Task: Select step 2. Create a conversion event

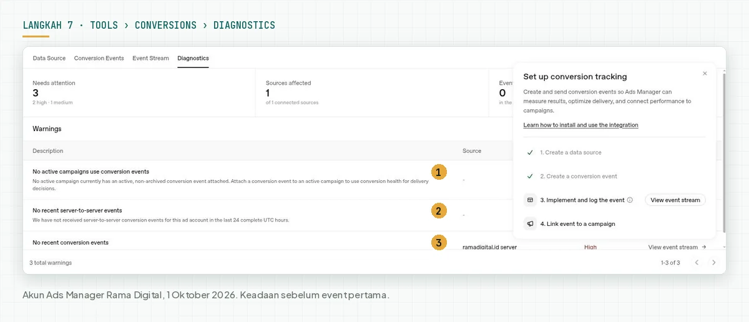Action: pyautogui.click(x=579, y=176)
